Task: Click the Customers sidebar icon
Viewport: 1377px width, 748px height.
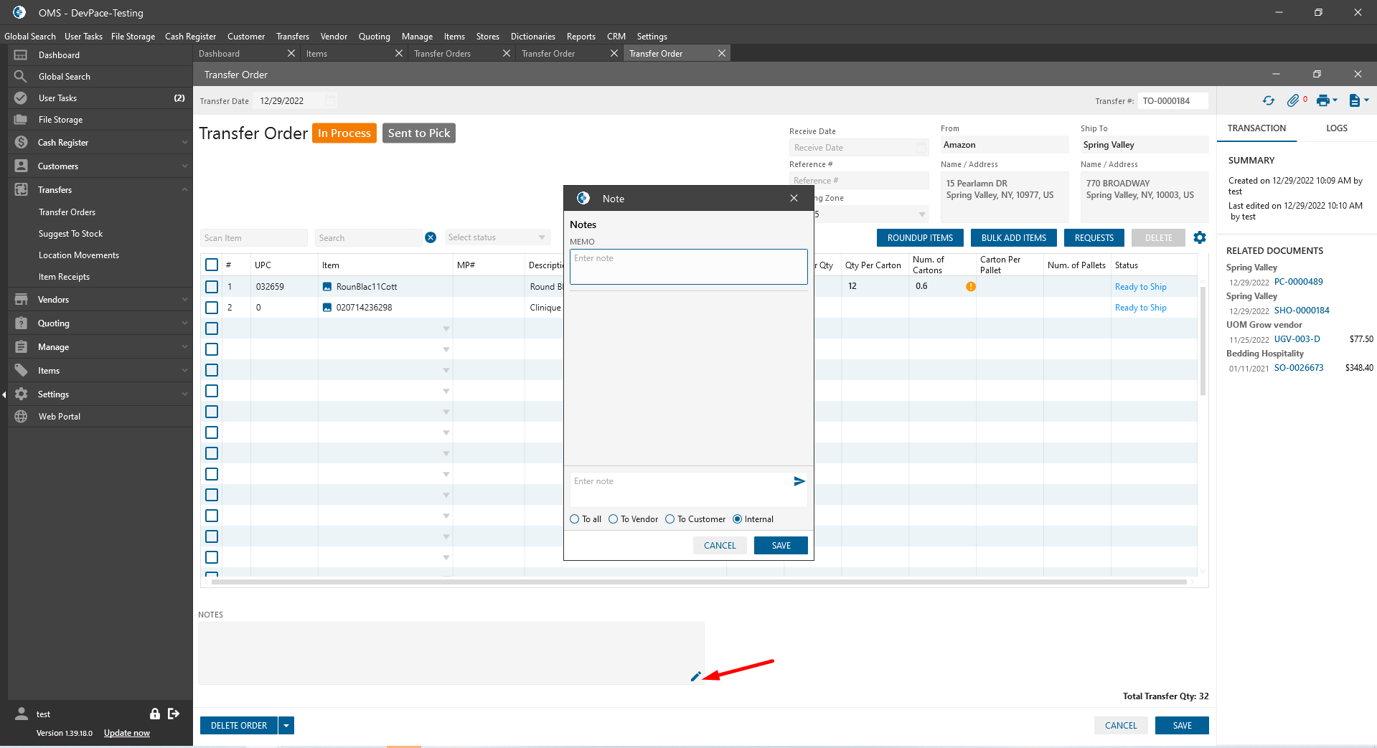Action: pos(21,166)
